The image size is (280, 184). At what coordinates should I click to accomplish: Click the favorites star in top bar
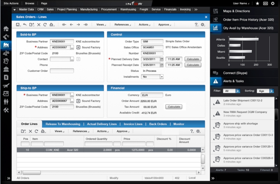click(257, 3)
